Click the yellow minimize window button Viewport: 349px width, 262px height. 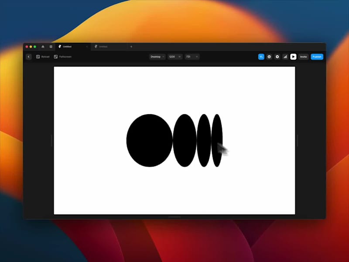click(31, 47)
